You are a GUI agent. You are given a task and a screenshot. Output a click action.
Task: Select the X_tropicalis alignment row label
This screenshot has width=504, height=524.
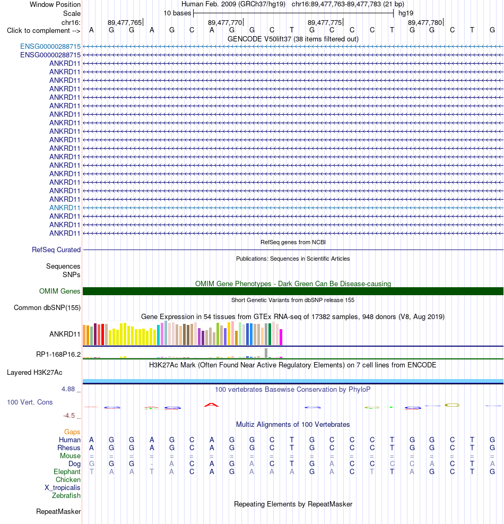point(63,487)
